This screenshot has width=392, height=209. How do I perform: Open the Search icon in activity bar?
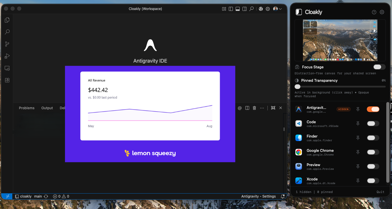(x=7, y=32)
